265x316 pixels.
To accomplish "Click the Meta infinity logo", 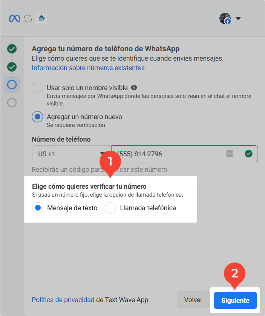I will [15, 18].
